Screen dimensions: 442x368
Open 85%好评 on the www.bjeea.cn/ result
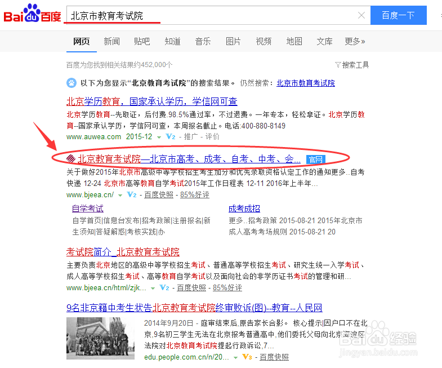195,195
